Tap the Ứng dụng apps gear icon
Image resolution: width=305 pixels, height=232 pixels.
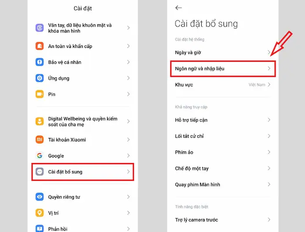point(40,78)
